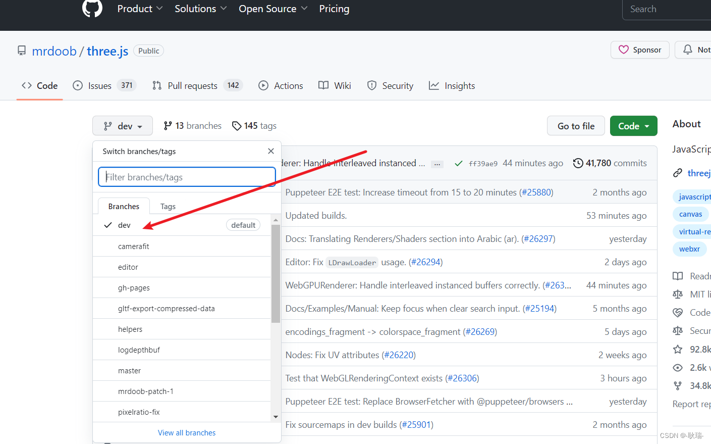Click the Insights graph icon
The image size is (711, 444).
click(x=434, y=85)
